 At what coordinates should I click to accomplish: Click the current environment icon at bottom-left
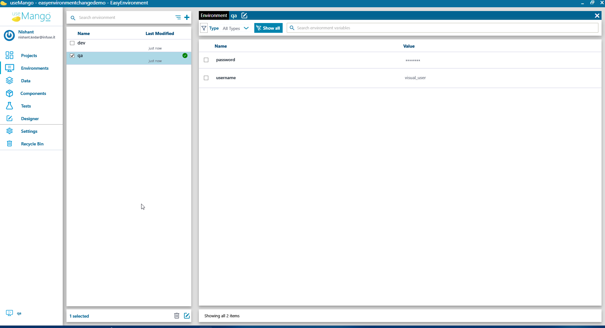point(9,313)
